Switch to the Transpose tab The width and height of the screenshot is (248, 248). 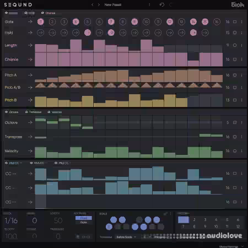[33, 112]
